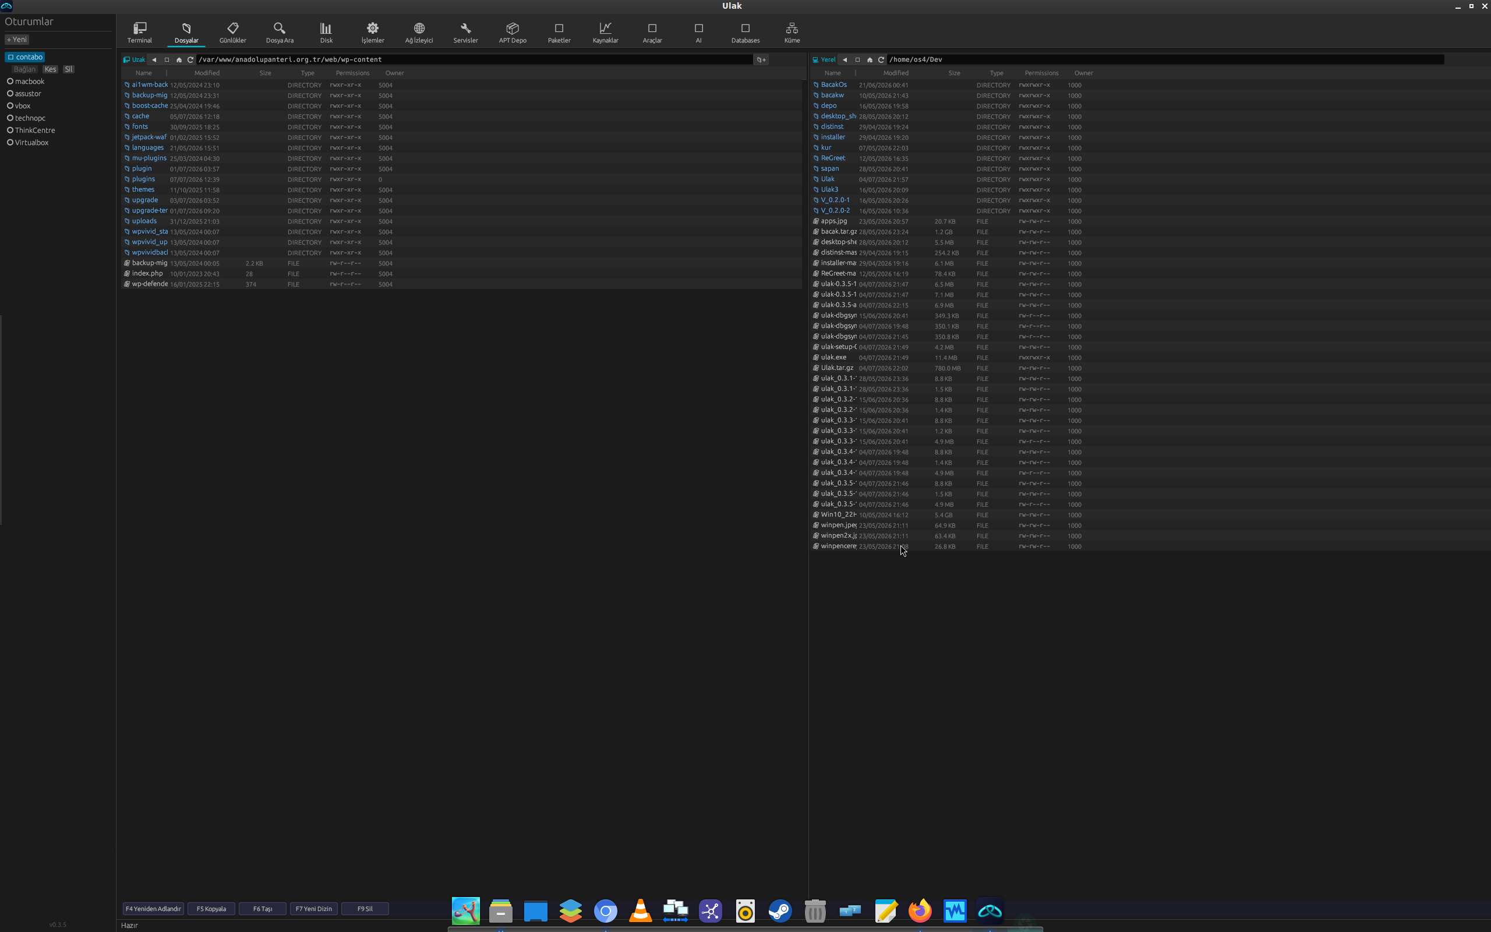Select the ThinkCentre session
Viewport: 1491px width, 932px height.
click(x=31, y=130)
